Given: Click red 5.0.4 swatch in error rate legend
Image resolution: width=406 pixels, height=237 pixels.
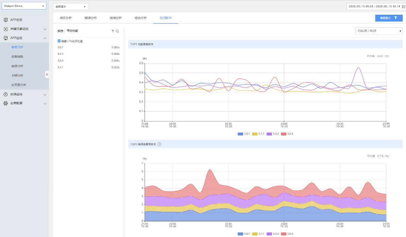Looking at the screenshot, I should click(284, 234).
